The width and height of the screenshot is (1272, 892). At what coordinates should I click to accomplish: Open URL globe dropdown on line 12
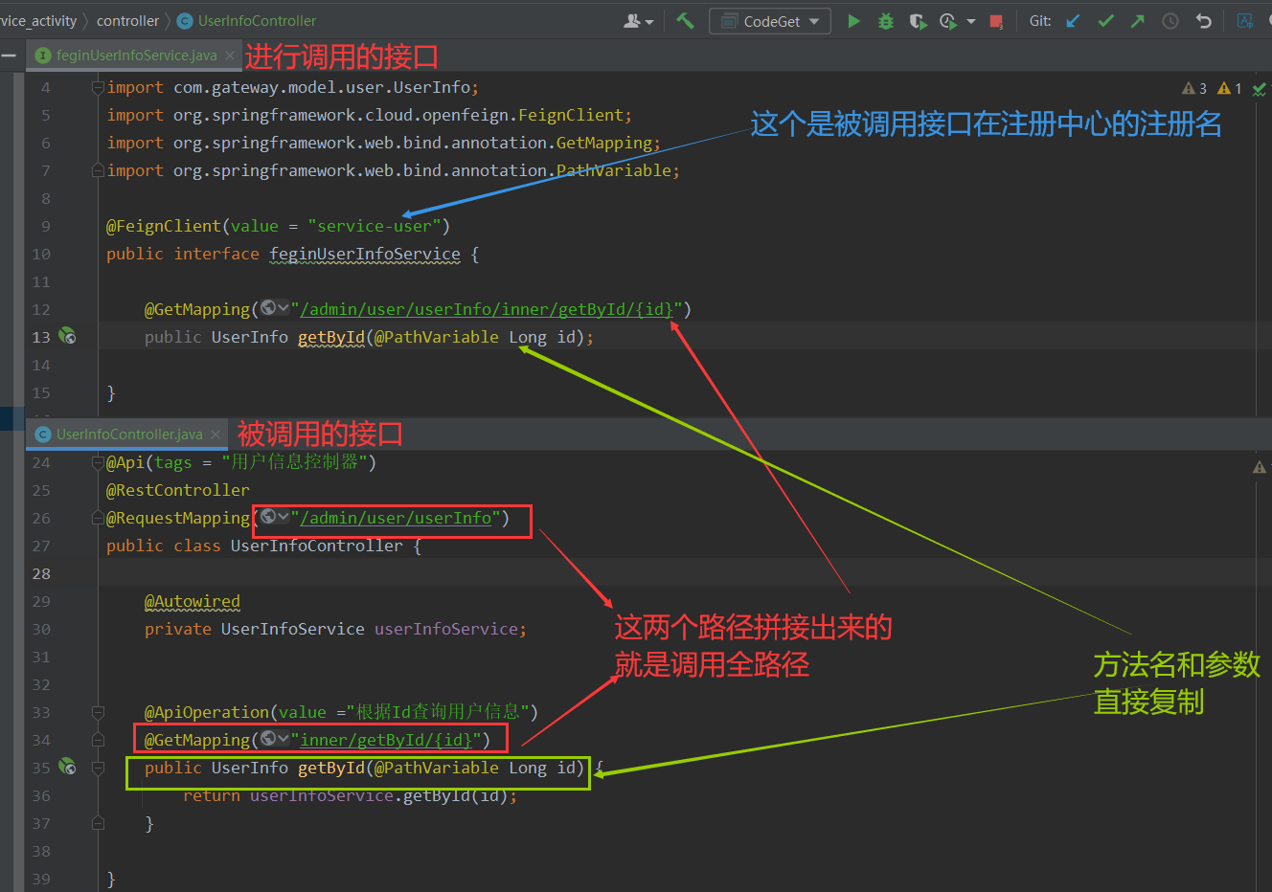[x=275, y=308]
